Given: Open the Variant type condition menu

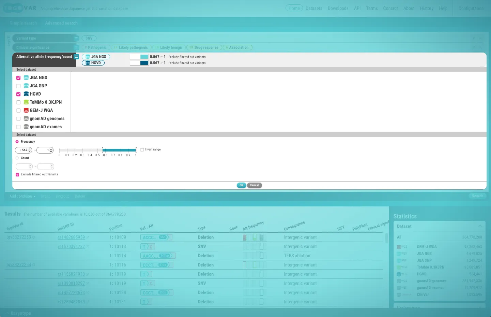Looking at the screenshot, I should click(76, 38).
